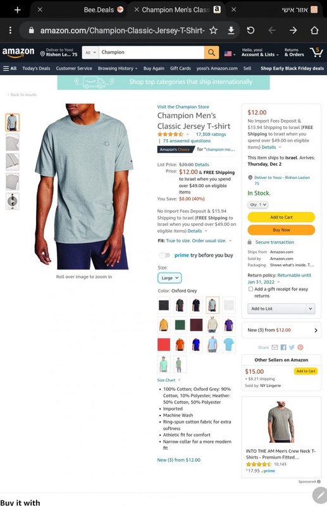Open the Qty quantity dropdown
This screenshot has height=506, width=327.
point(258,204)
